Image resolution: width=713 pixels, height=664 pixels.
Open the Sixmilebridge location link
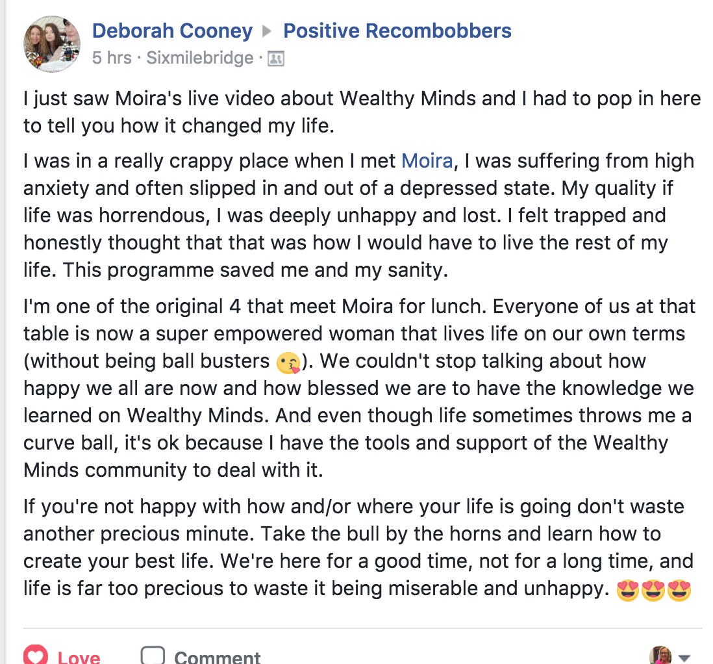[x=200, y=58]
